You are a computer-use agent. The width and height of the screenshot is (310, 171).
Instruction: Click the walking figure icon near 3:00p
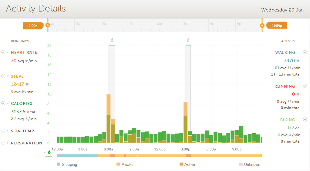188,40
